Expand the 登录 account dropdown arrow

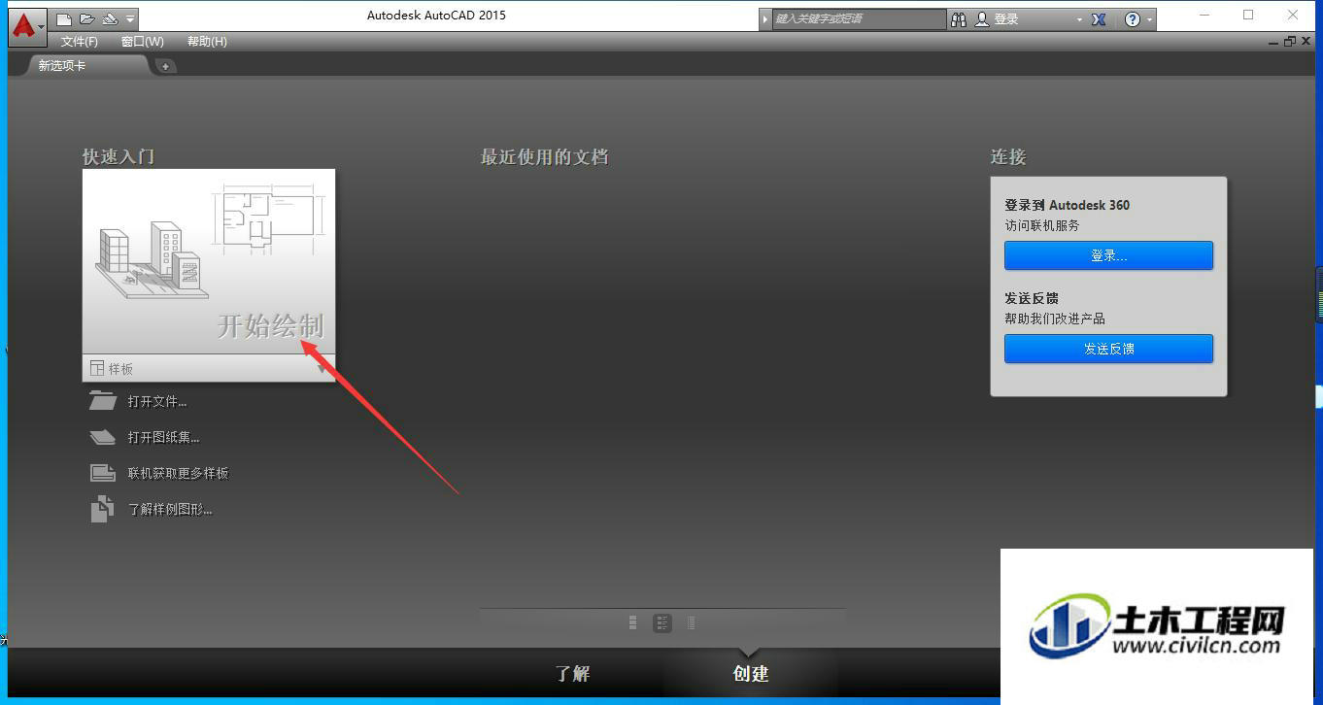[1079, 19]
